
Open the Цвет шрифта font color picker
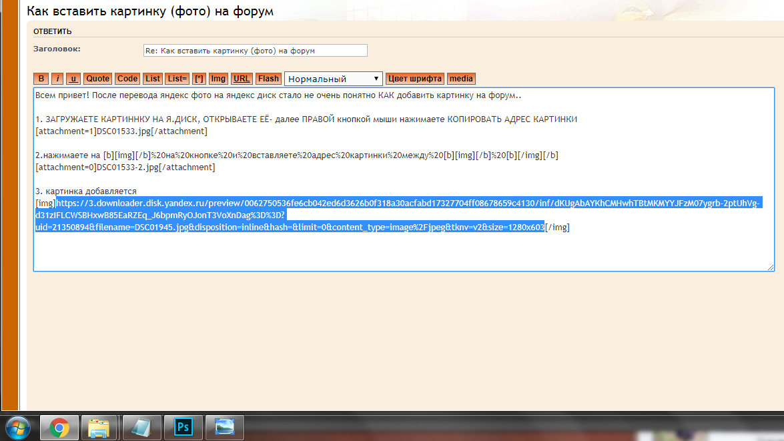click(415, 79)
